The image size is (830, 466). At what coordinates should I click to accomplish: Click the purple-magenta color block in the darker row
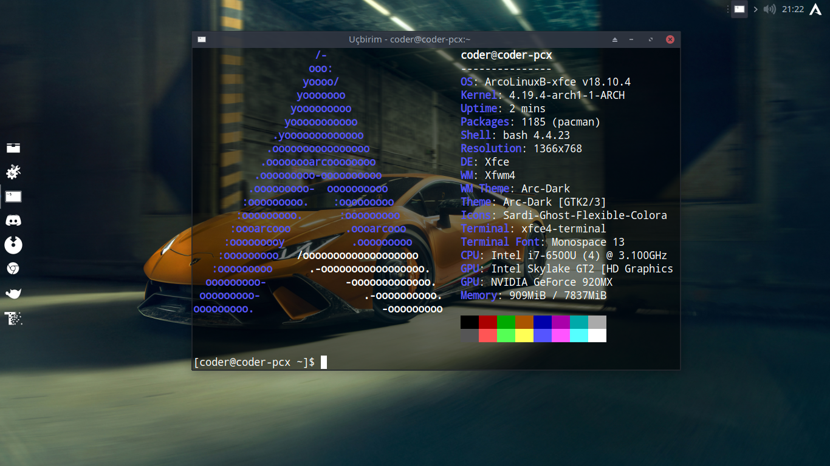coord(561,322)
